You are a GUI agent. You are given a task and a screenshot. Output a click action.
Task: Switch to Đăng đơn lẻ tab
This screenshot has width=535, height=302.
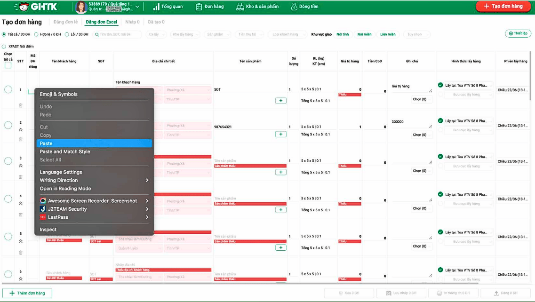coord(65,22)
